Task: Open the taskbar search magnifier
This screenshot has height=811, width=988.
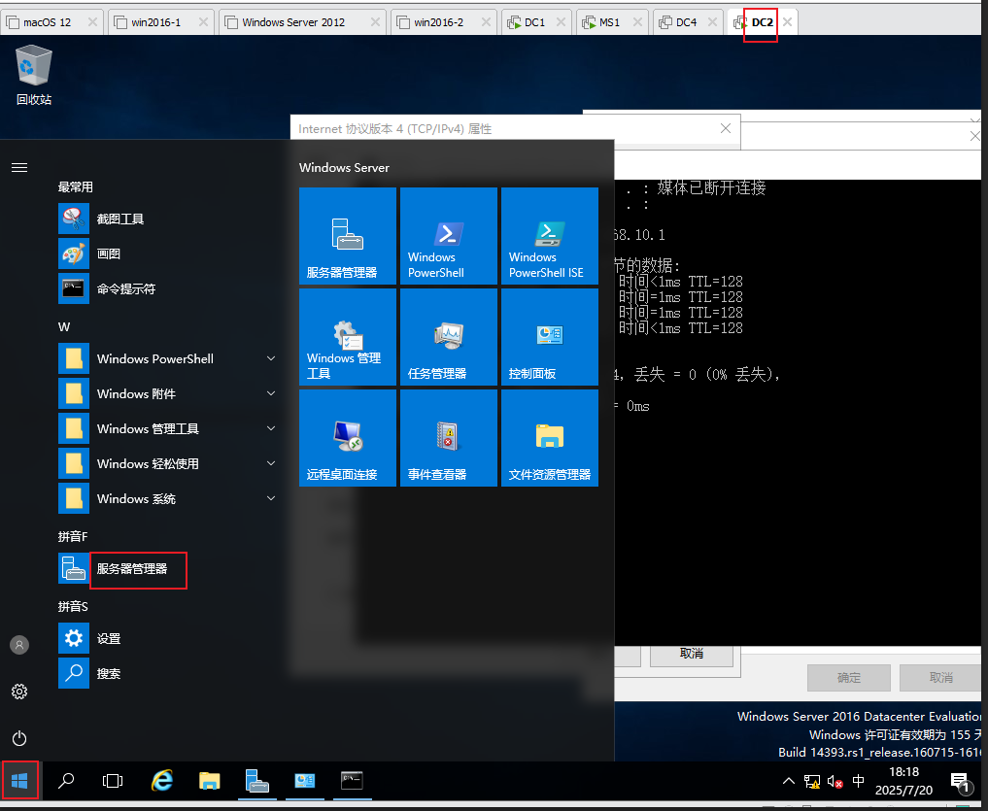Action: point(66,781)
